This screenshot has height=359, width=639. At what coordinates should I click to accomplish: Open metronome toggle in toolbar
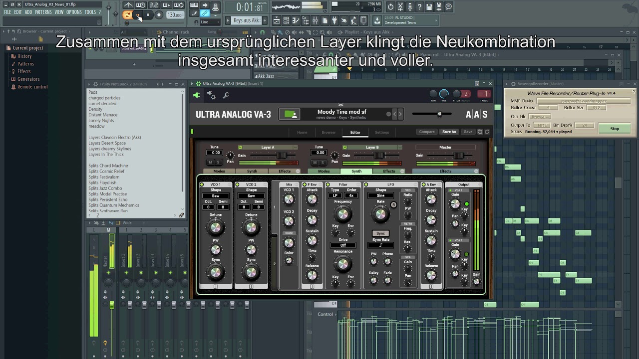point(128,5)
